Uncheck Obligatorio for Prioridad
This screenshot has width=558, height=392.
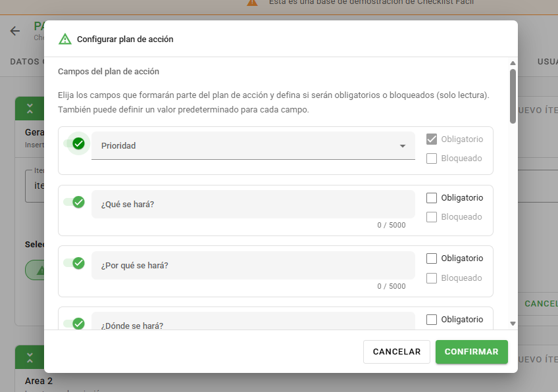pyautogui.click(x=431, y=139)
